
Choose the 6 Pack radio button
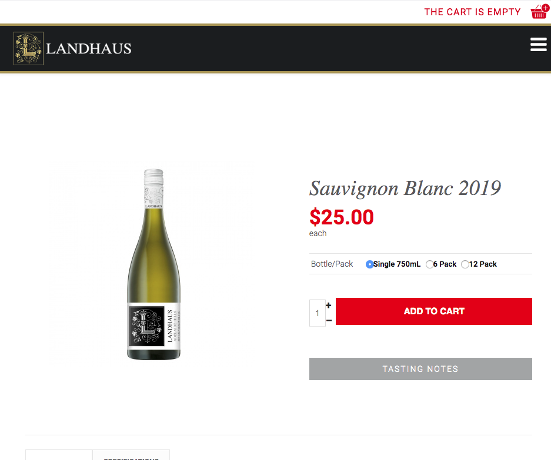(x=429, y=264)
